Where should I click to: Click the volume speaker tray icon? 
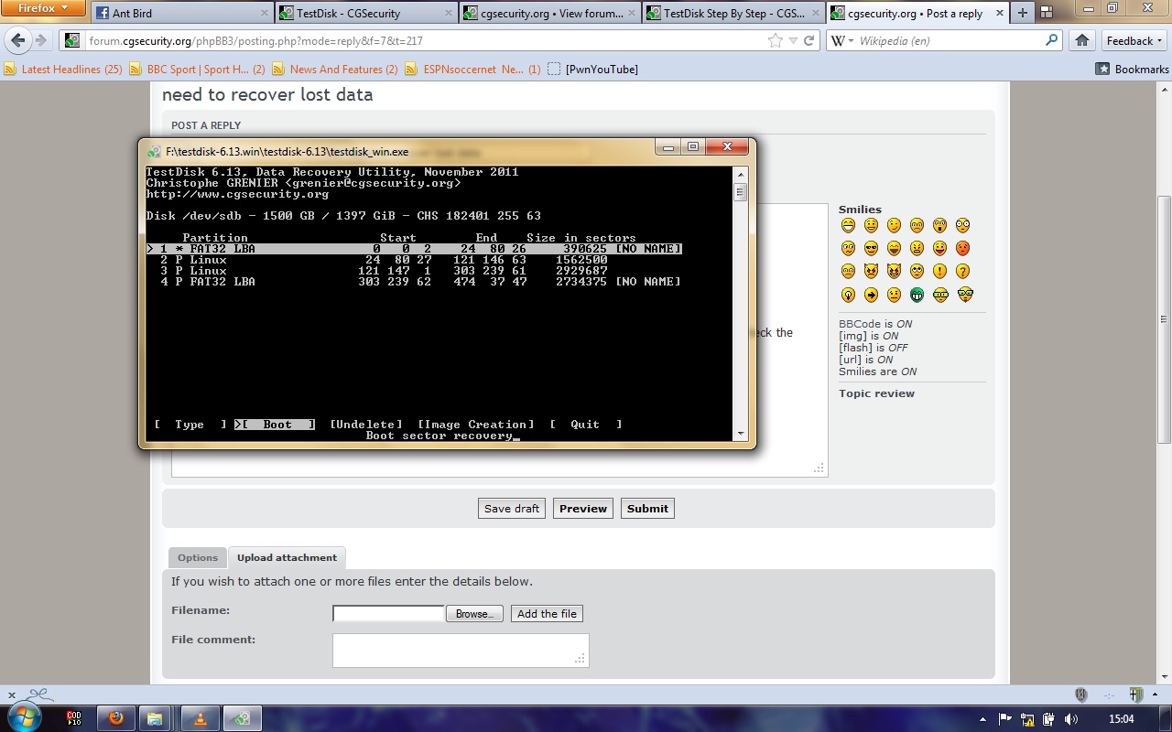(x=1071, y=719)
